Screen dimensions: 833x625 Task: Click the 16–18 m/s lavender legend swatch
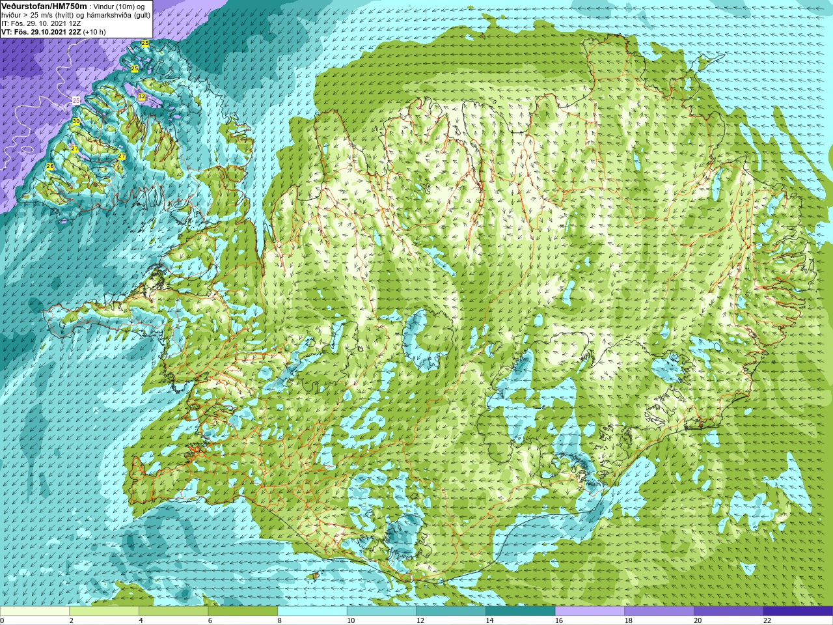[x=590, y=611]
